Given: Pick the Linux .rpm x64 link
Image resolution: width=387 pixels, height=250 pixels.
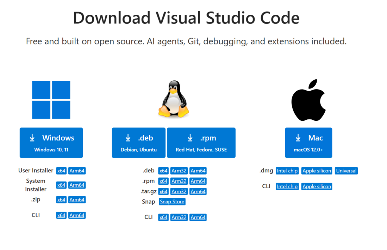Looking at the screenshot, I should point(163,181).
